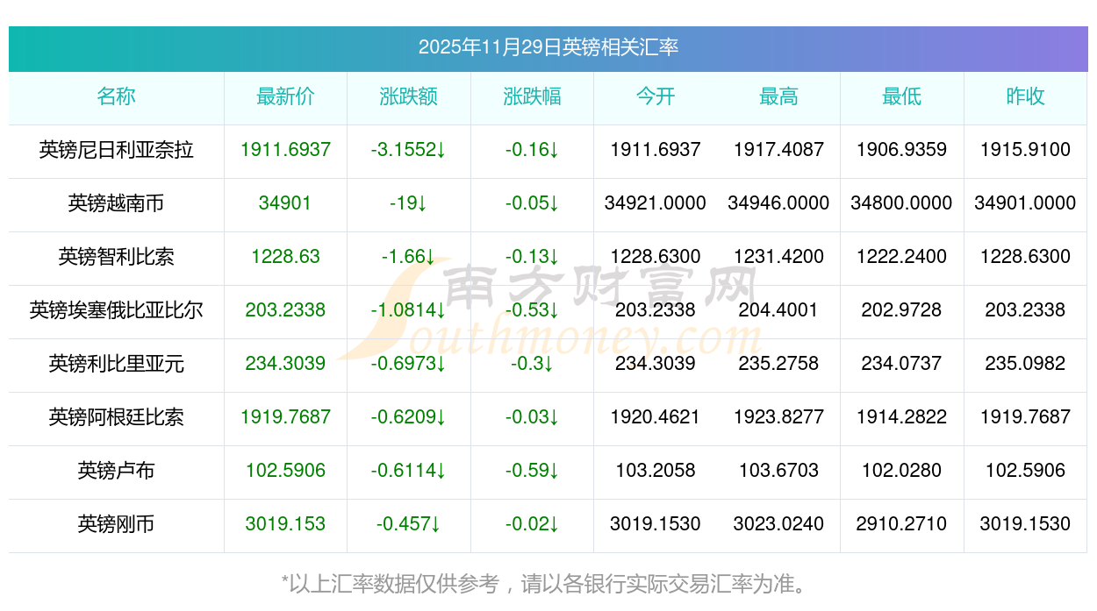Select the 最低 column header
The width and height of the screenshot is (1097, 611).
click(902, 97)
